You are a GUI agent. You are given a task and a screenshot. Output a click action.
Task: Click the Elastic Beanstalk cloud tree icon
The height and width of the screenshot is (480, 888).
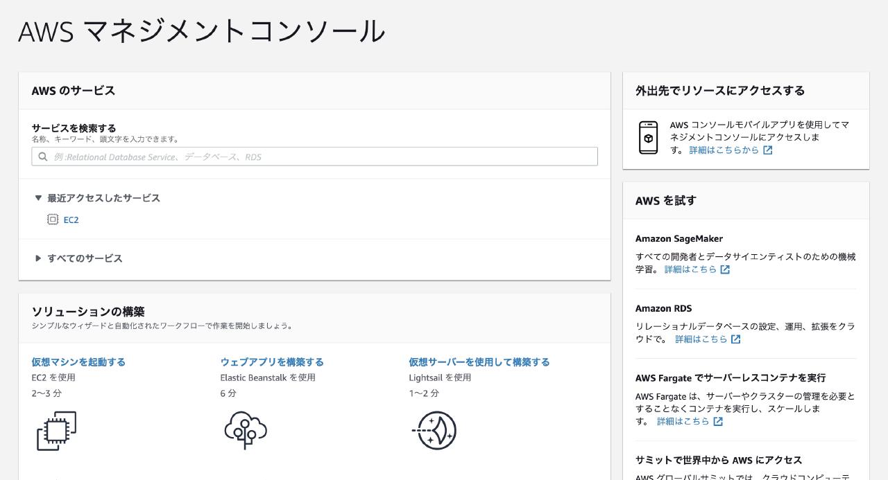(246, 430)
